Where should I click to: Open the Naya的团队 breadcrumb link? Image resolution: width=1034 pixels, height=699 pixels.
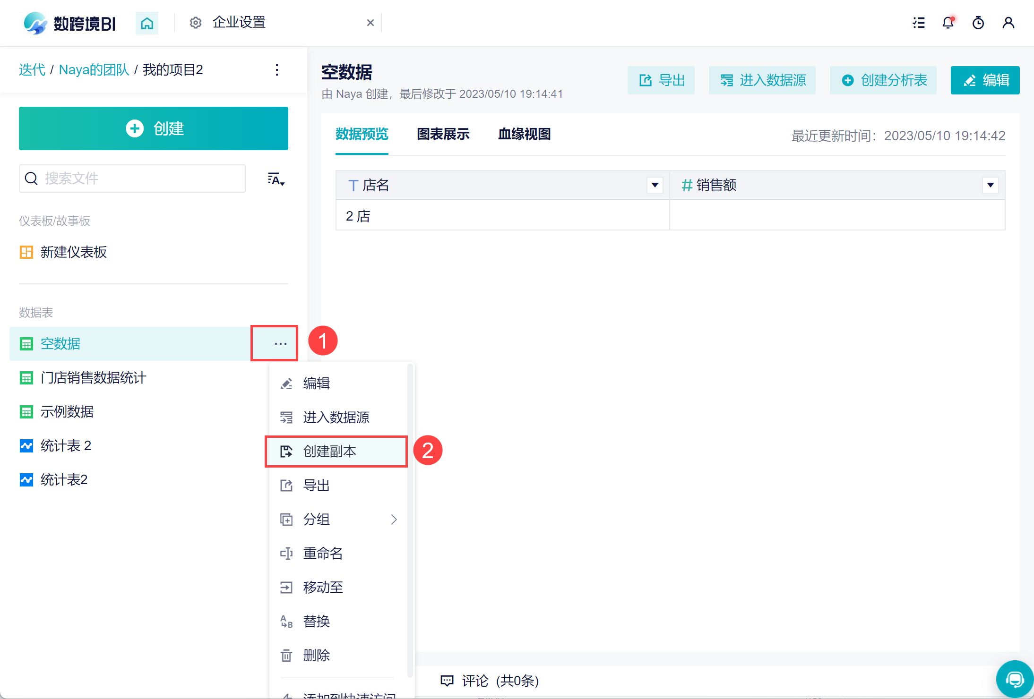pos(94,70)
